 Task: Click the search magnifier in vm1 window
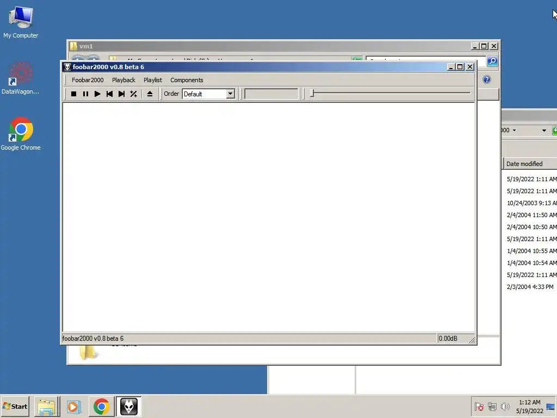coord(492,62)
